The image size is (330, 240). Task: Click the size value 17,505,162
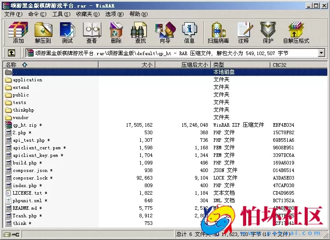pos(139,125)
